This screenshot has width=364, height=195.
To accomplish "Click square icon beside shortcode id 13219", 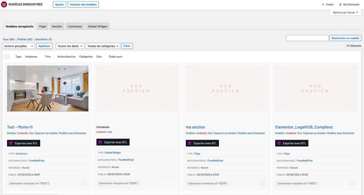I will (262, 183).
